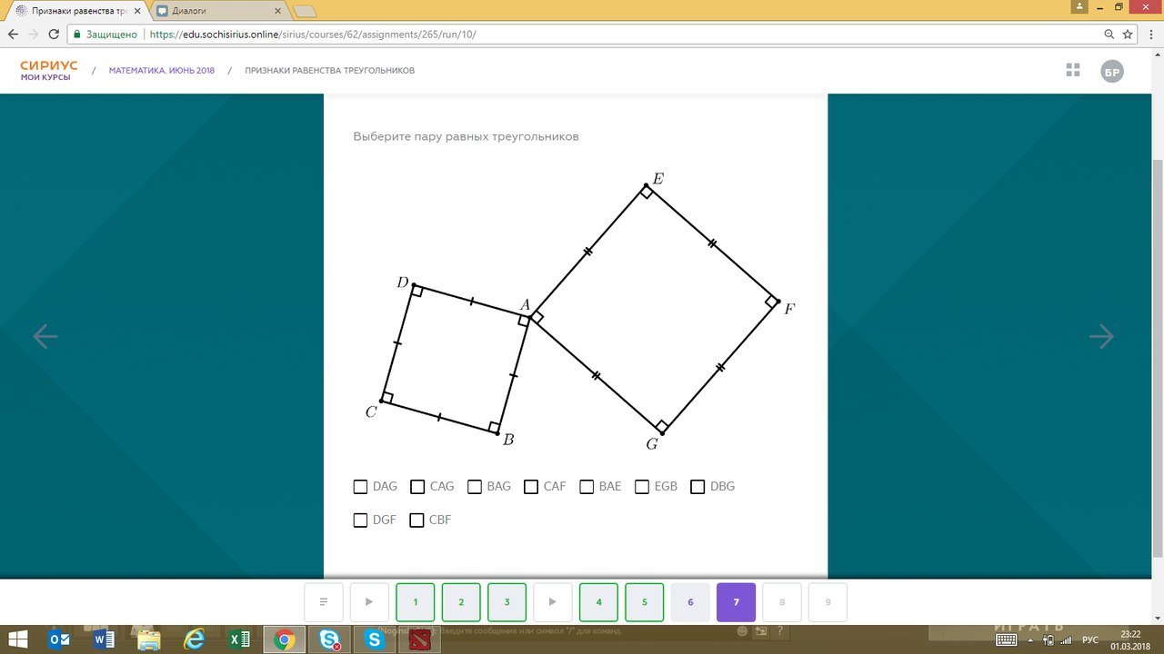Go to previous question with left arrow
1164x654 pixels.
[x=45, y=337]
